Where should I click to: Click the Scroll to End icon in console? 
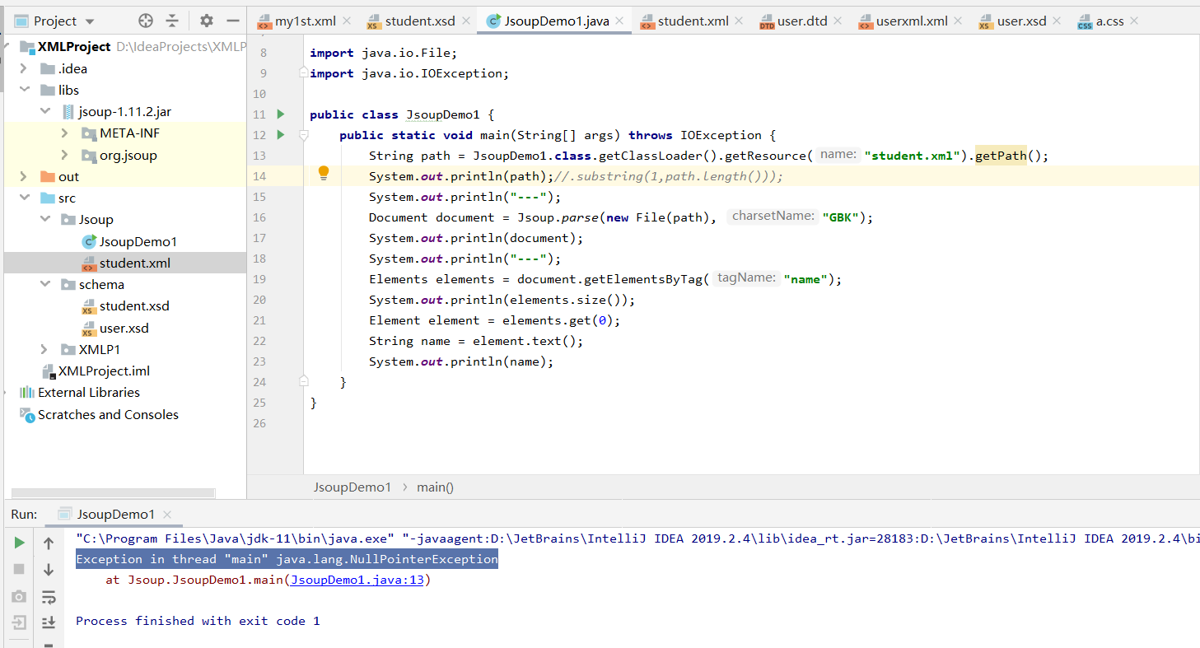(x=48, y=622)
